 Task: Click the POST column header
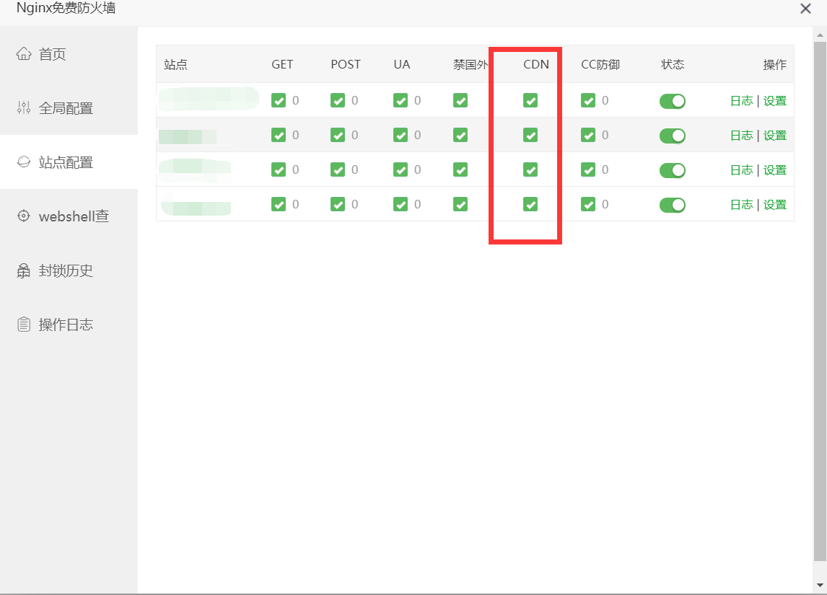(x=346, y=64)
